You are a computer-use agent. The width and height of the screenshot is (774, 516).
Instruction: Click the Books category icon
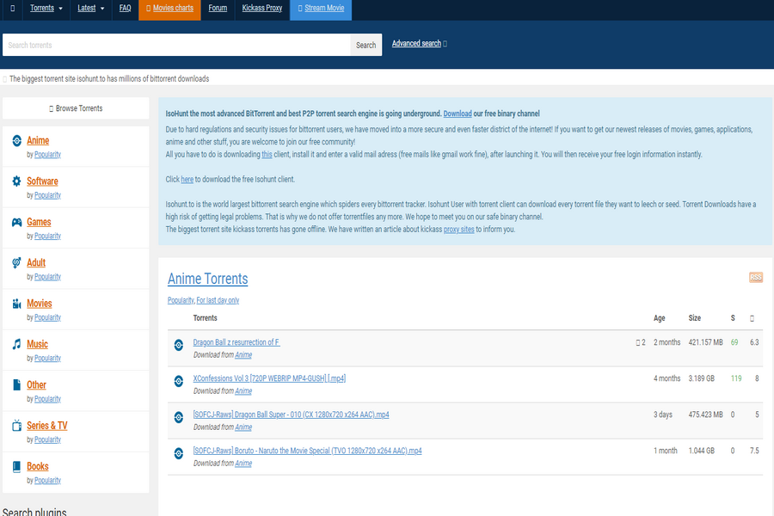tap(17, 467)
